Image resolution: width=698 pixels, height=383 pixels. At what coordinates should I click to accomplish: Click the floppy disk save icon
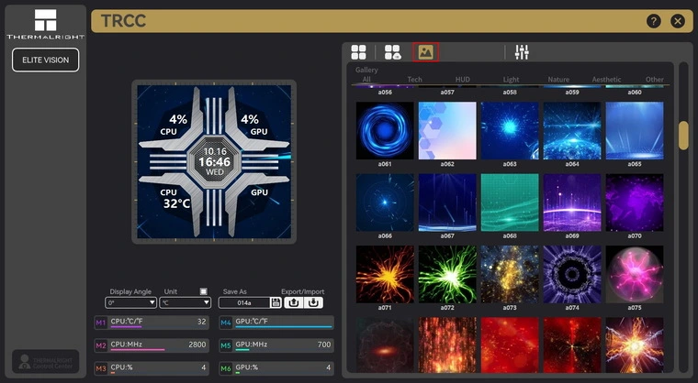coord(276,302)
